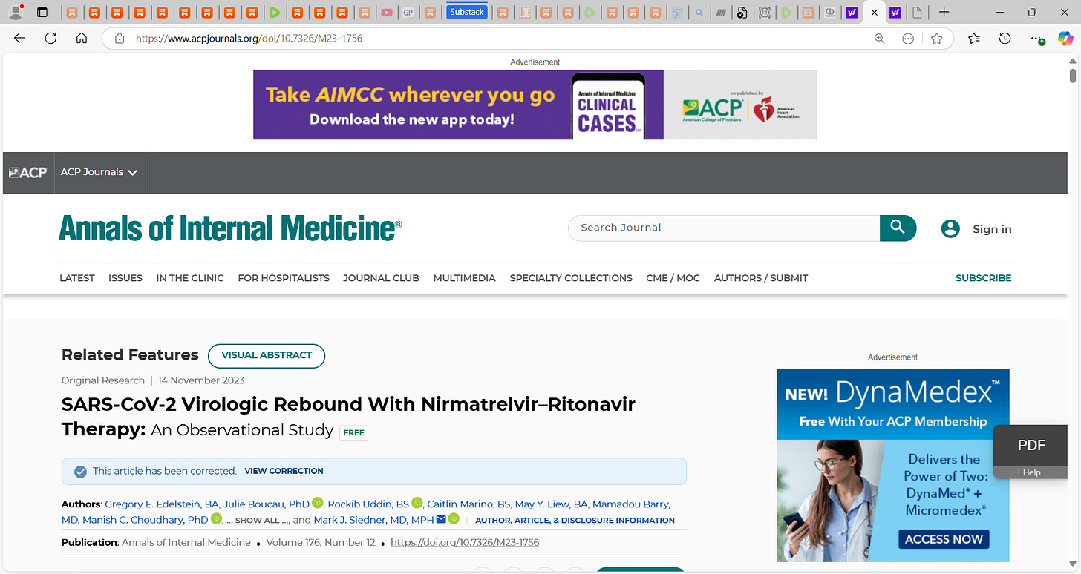Open the ISSUES menu item

click(x=125, y=278)
